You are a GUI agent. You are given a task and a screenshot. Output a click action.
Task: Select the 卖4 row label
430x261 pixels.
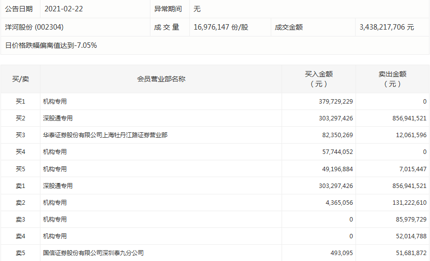(x=21, y=236)
